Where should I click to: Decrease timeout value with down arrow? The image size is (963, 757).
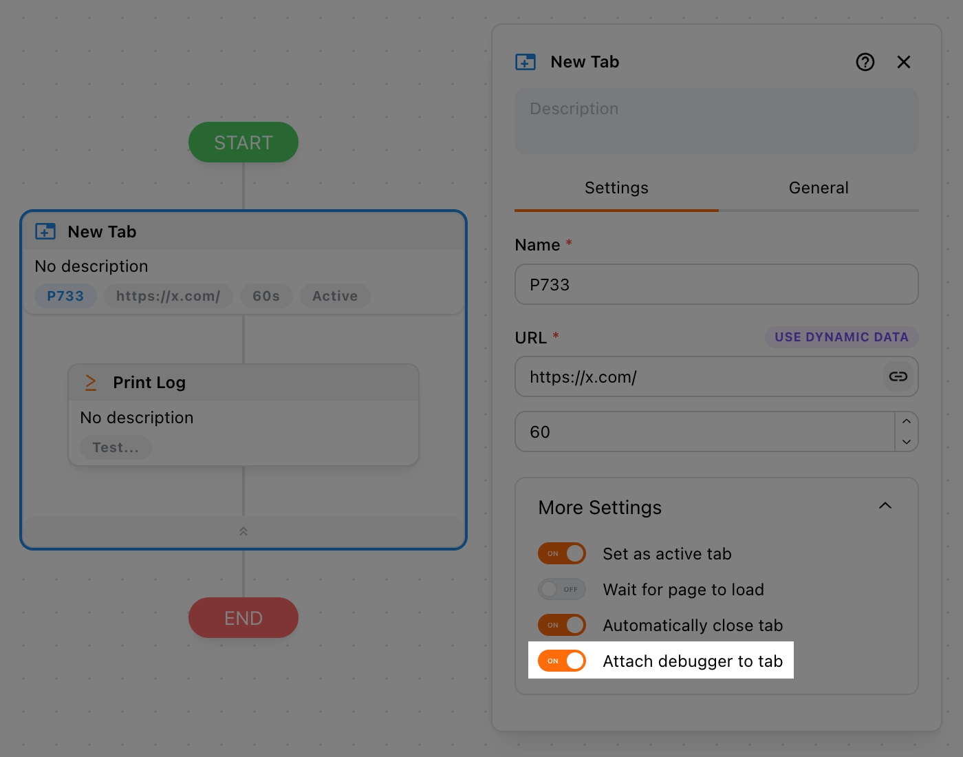(907, 442)
